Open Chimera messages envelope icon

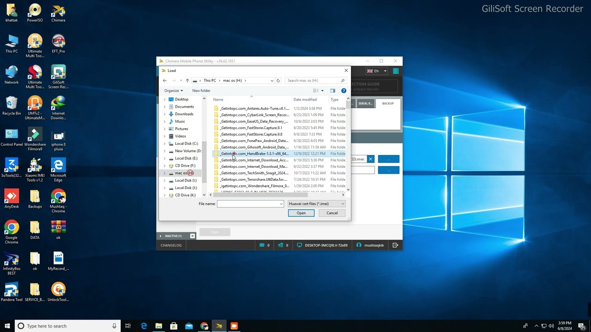(262, 245)
